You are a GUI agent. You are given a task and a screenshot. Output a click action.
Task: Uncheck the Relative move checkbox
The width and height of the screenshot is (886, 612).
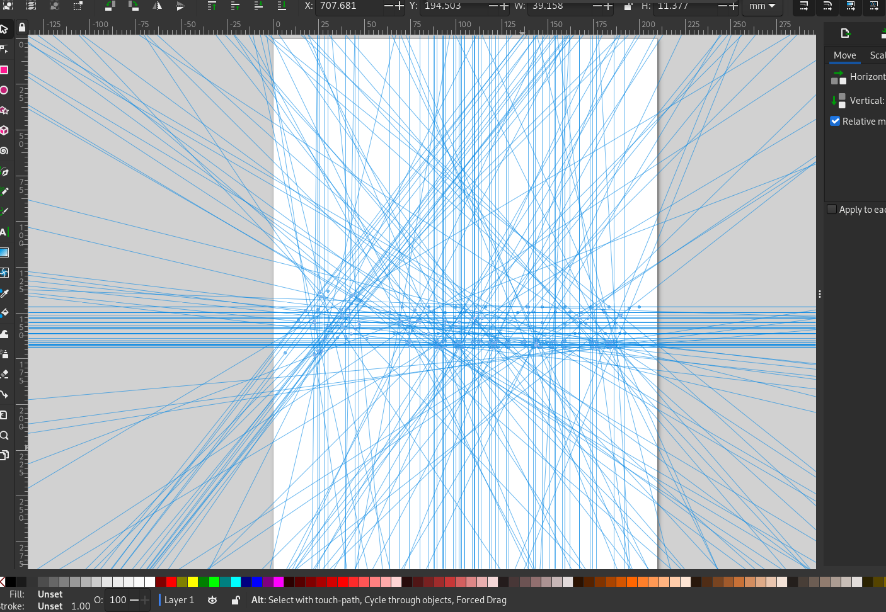click(835, 121)
